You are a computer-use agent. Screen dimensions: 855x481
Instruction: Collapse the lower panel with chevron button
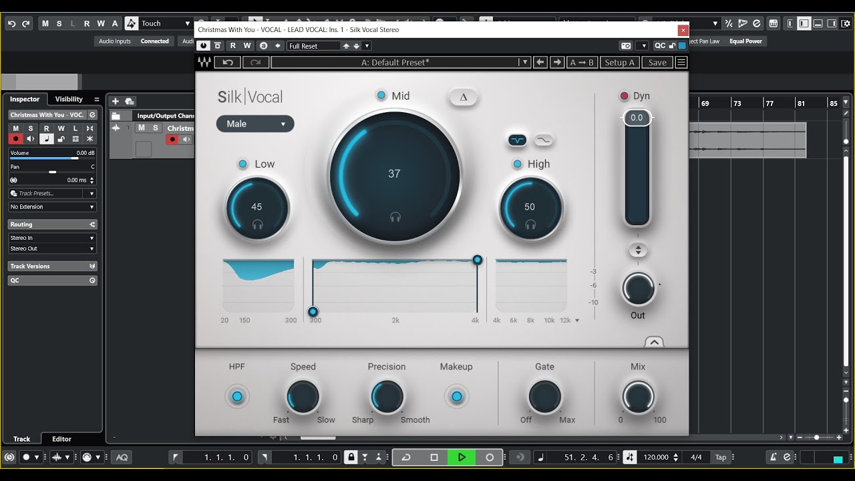point(654,342)
